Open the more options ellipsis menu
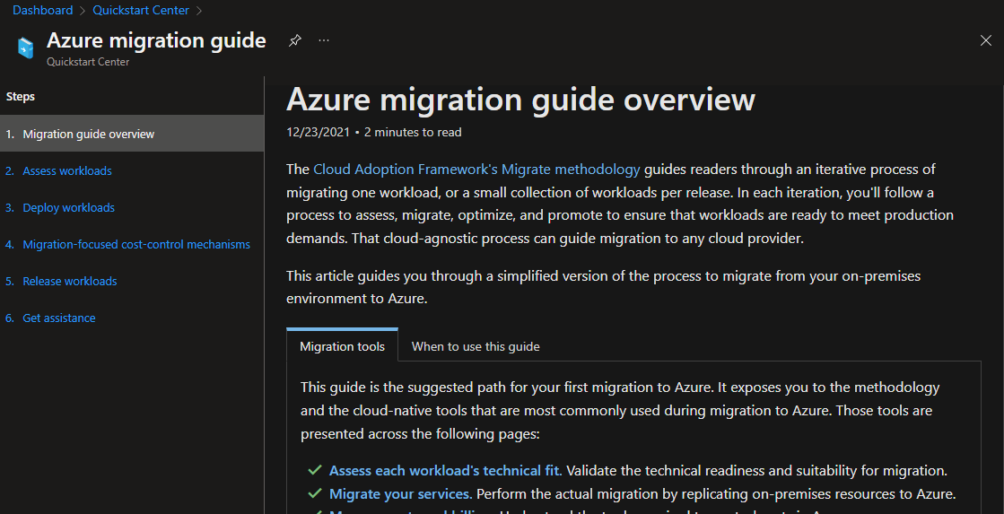The image size is (1004, 514). click(324, 40)
